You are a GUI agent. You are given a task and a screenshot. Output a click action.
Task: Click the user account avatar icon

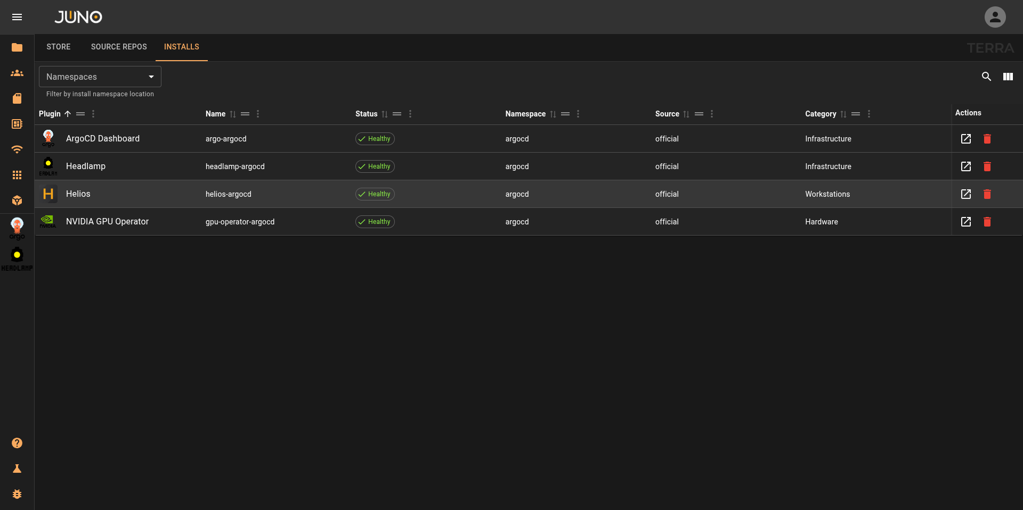[x=995, y=17]
